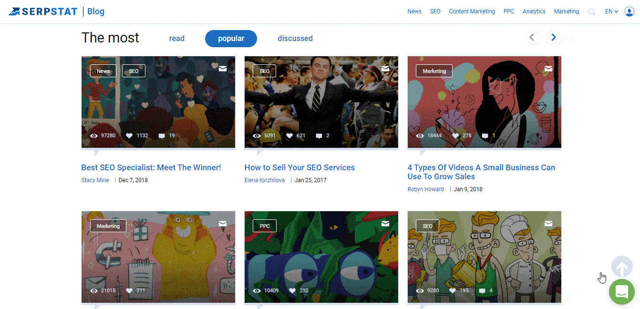Open the green chat widget
Viewport: 640px width, 309px height.
coord(622,292)
